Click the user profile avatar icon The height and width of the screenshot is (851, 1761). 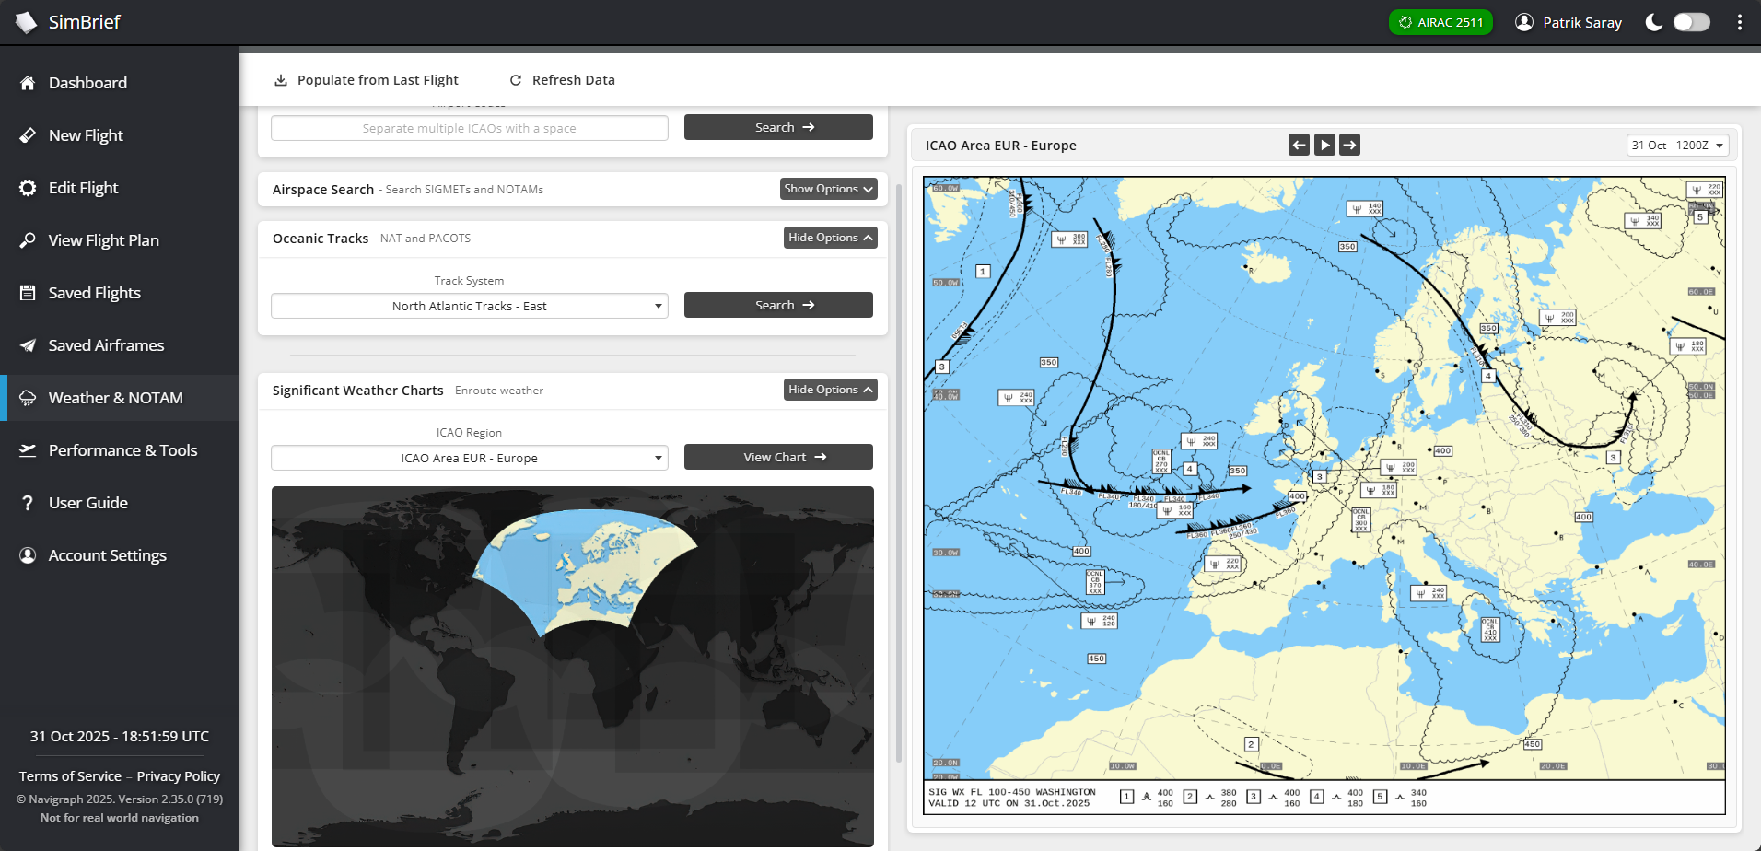(x=1524, y=22)
